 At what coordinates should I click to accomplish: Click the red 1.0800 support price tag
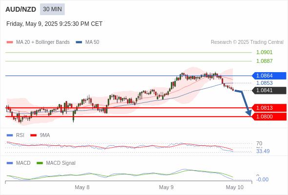tap(269, 117)
